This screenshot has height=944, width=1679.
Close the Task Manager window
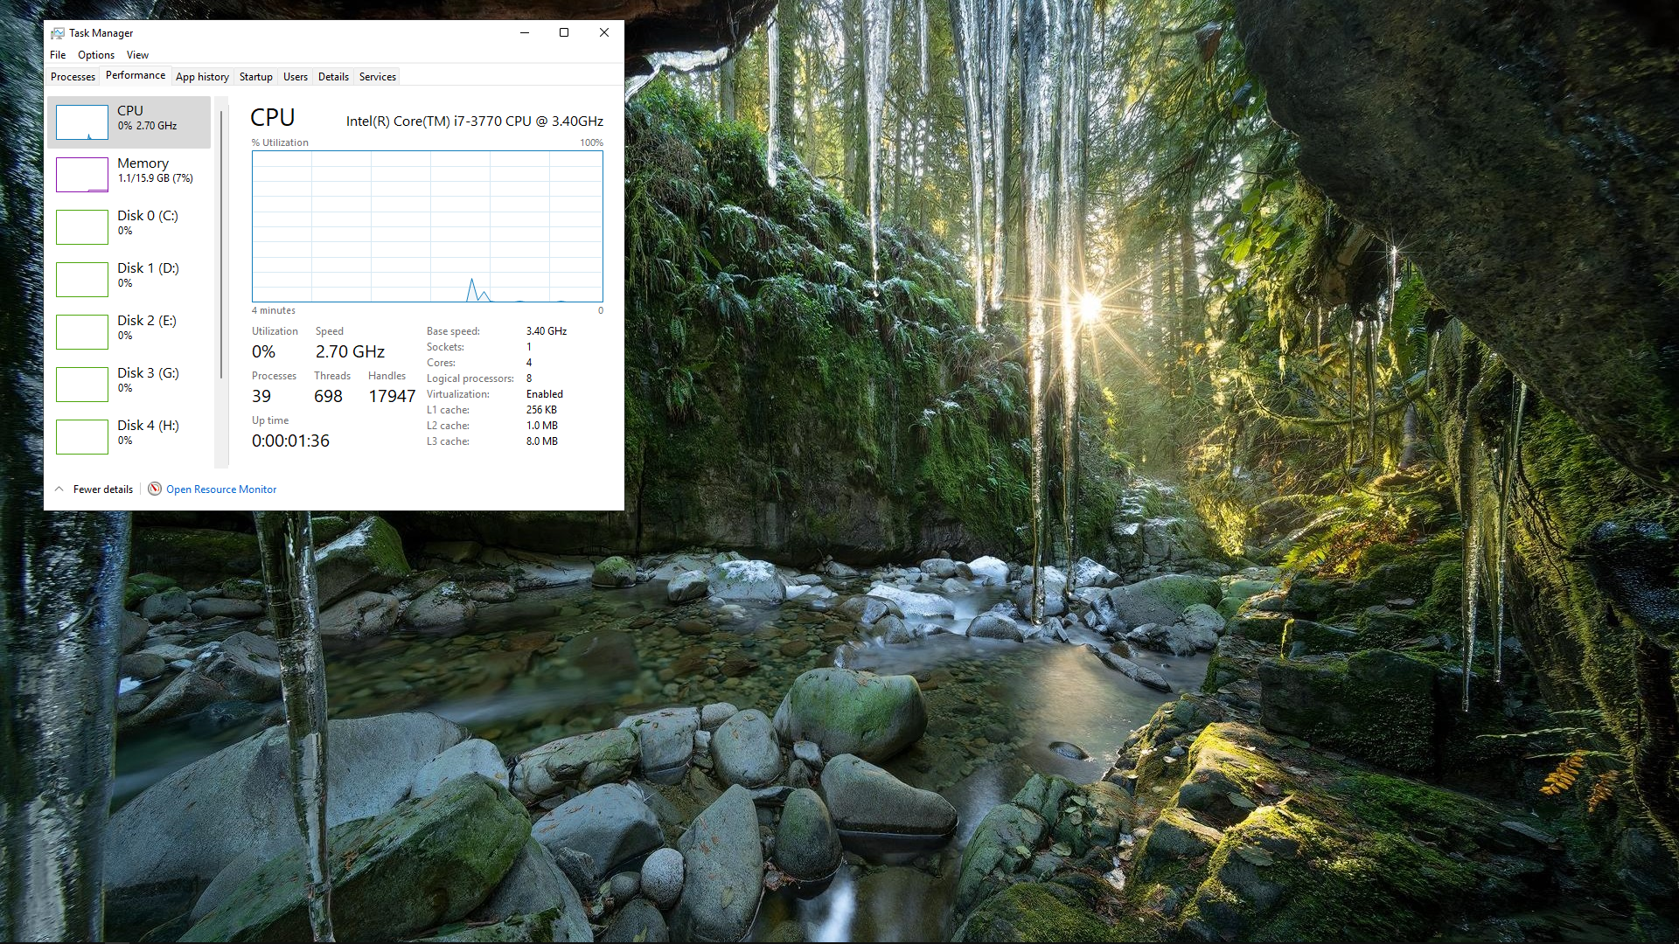coord(603,32)
